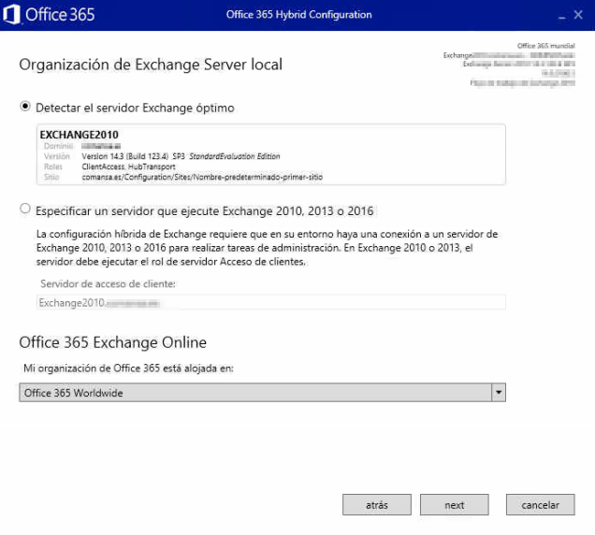Click the 'Office 365 mundial' text

[545, 46]
